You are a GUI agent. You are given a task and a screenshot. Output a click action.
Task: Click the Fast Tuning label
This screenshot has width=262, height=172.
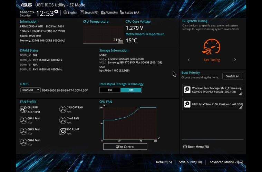coord(212,60)
